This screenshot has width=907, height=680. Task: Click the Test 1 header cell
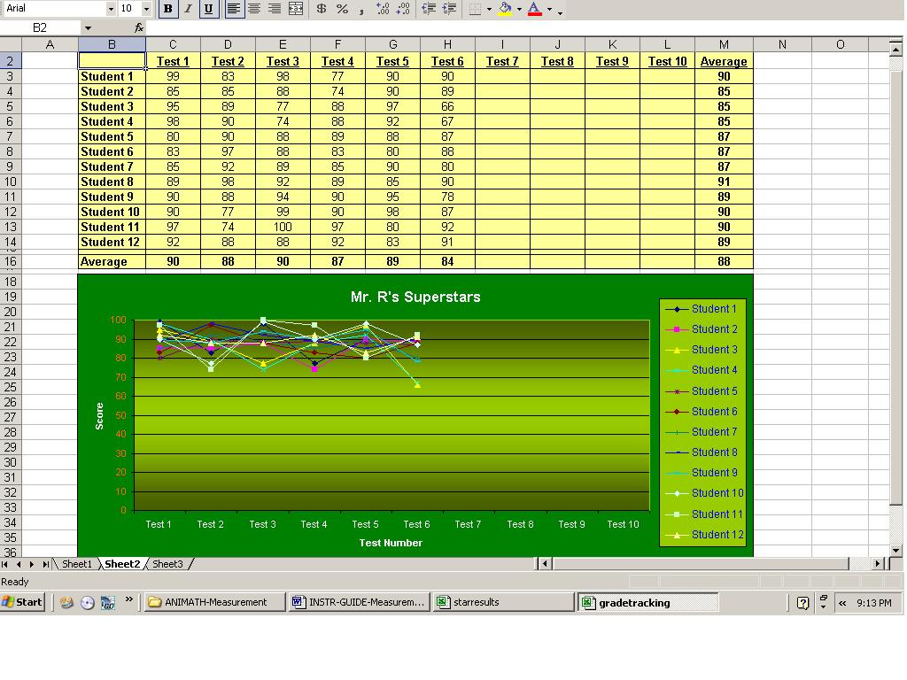pos(173,61)
